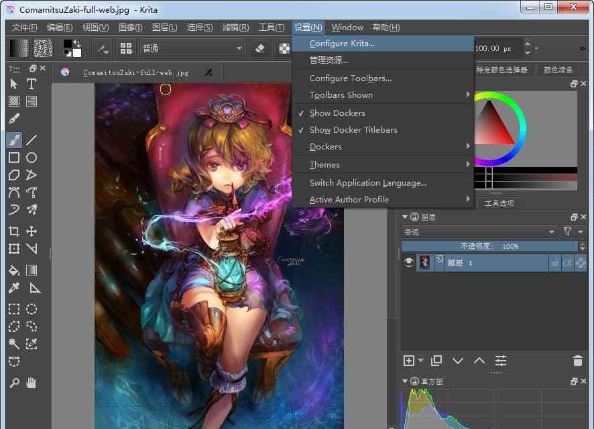Activate the Freehand Brush tool

tap(14, 140)
